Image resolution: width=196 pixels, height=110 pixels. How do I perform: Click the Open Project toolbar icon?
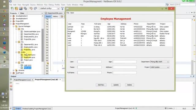[x=21, y=8]
